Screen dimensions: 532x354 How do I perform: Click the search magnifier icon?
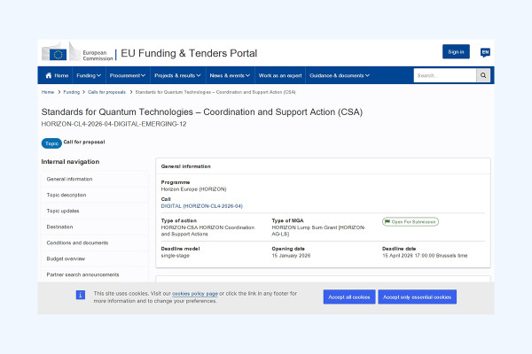(x=483, y=76)
